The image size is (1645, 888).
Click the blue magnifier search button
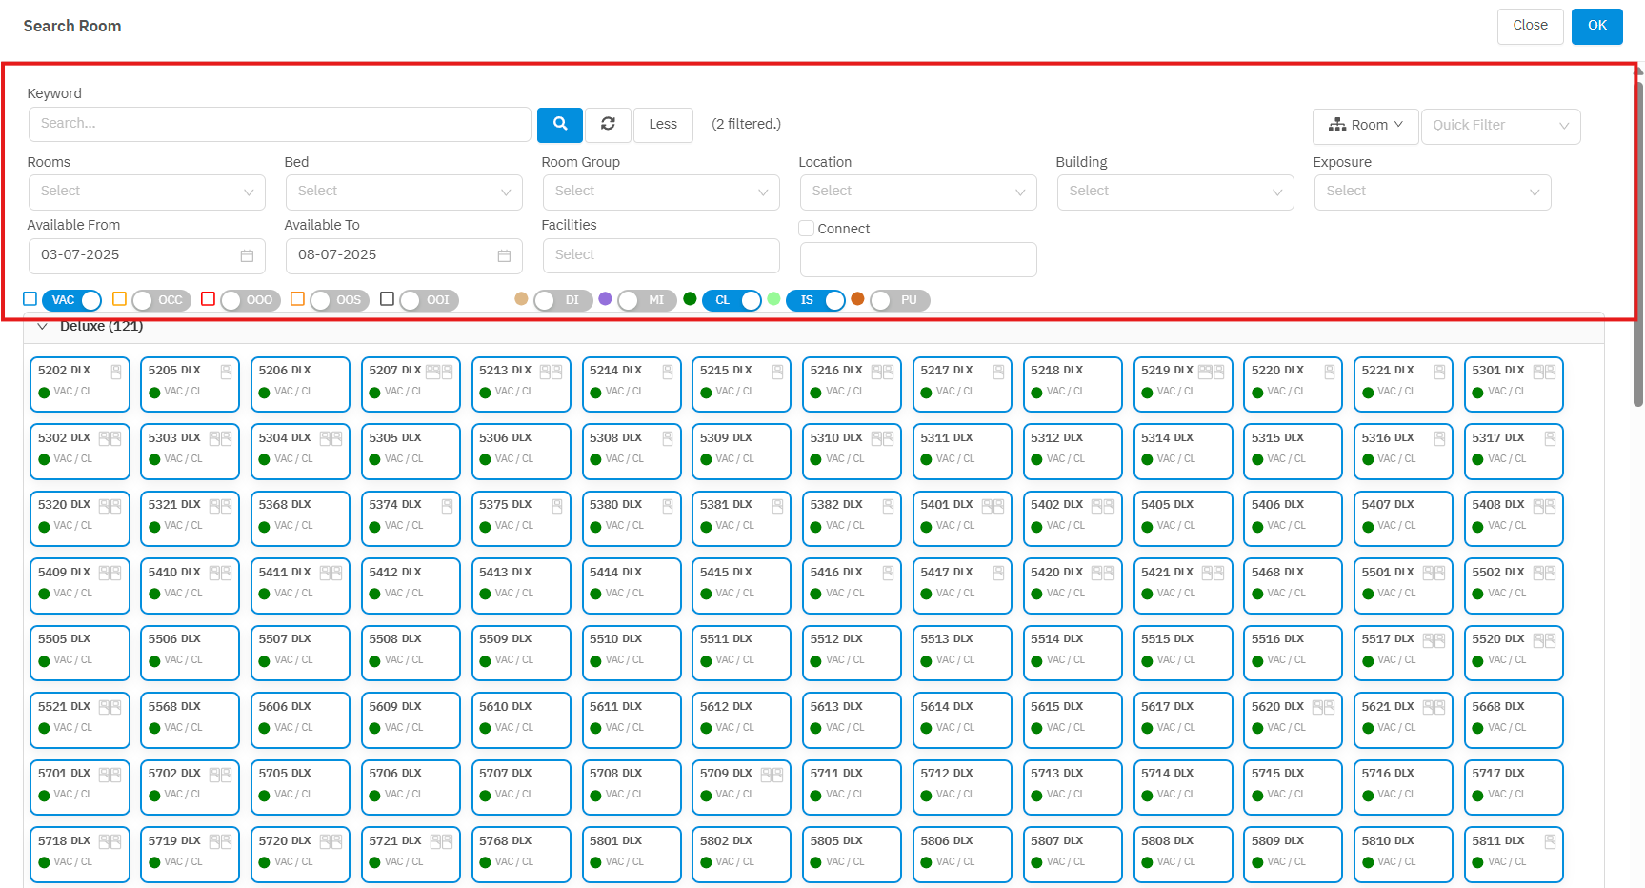click(x=559, y=124)
